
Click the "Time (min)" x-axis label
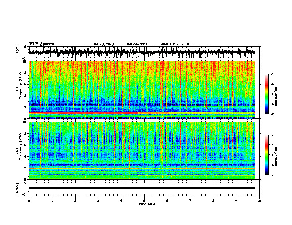pyautogui.click(x=147, y=204)
